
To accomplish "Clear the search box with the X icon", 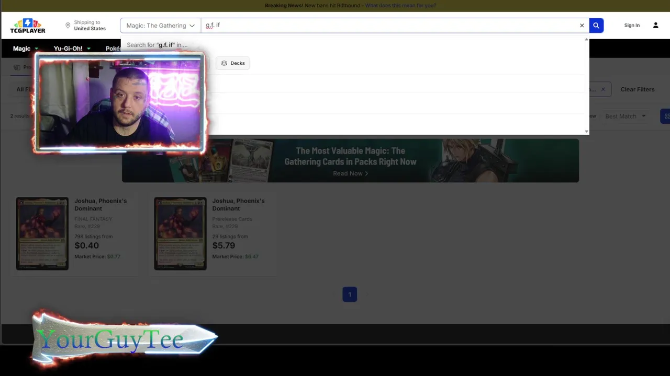I will 582,26.
